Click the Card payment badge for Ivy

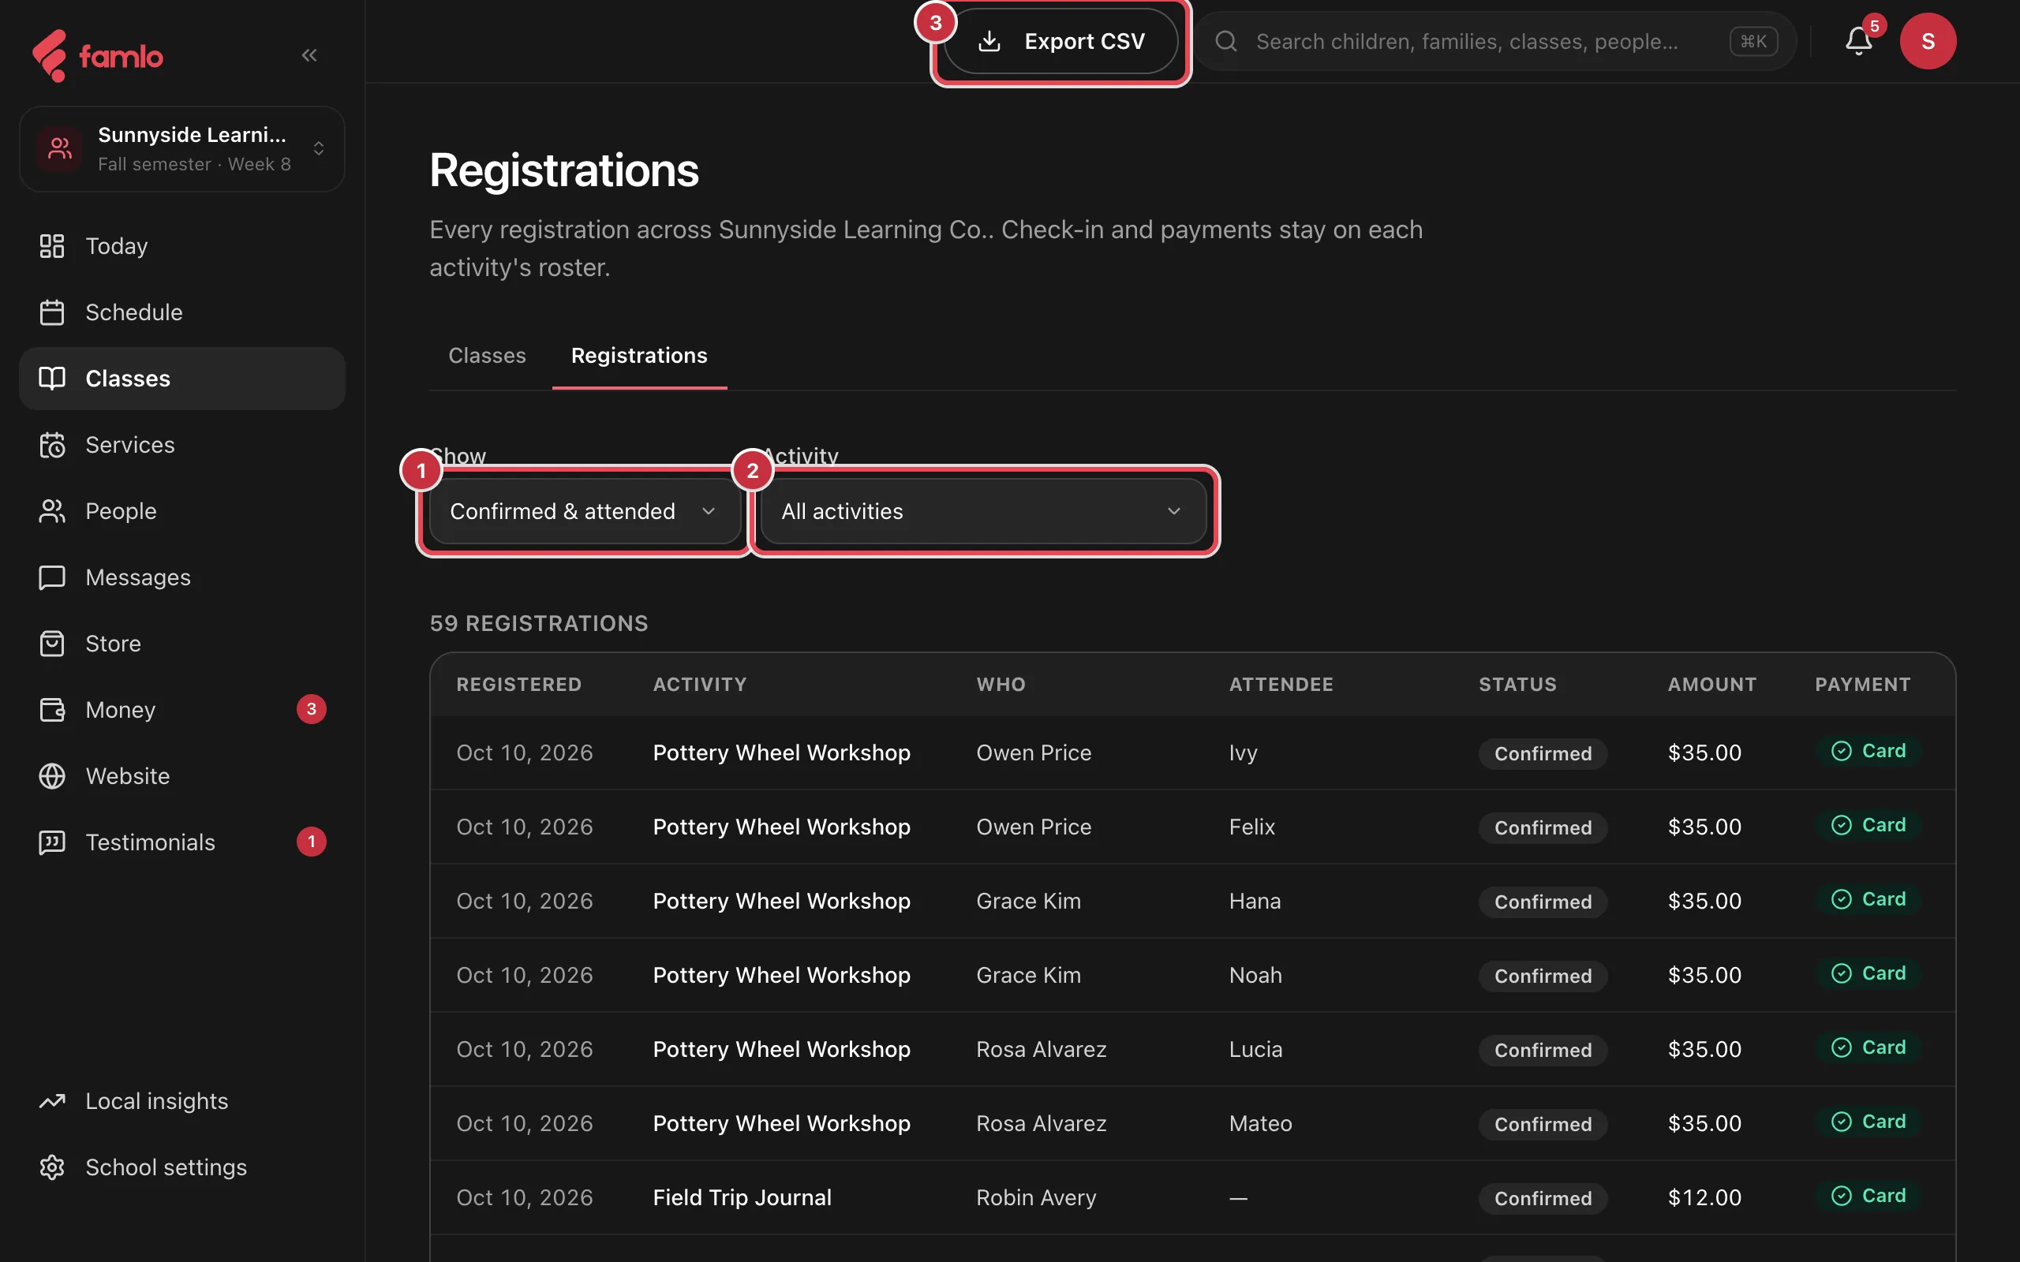[1868, 751]
